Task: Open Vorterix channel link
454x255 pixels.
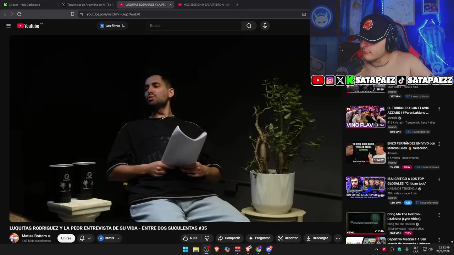Action: (392, 118)
